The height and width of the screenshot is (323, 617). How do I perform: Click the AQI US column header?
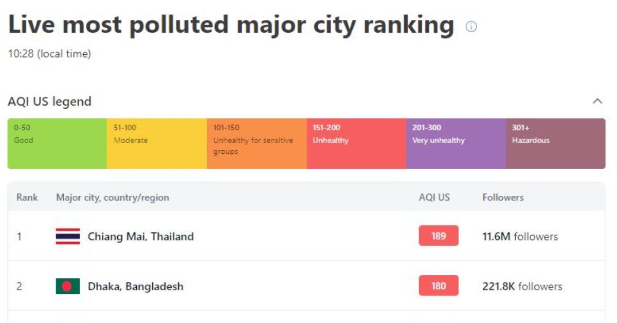(x=434, y=197)
